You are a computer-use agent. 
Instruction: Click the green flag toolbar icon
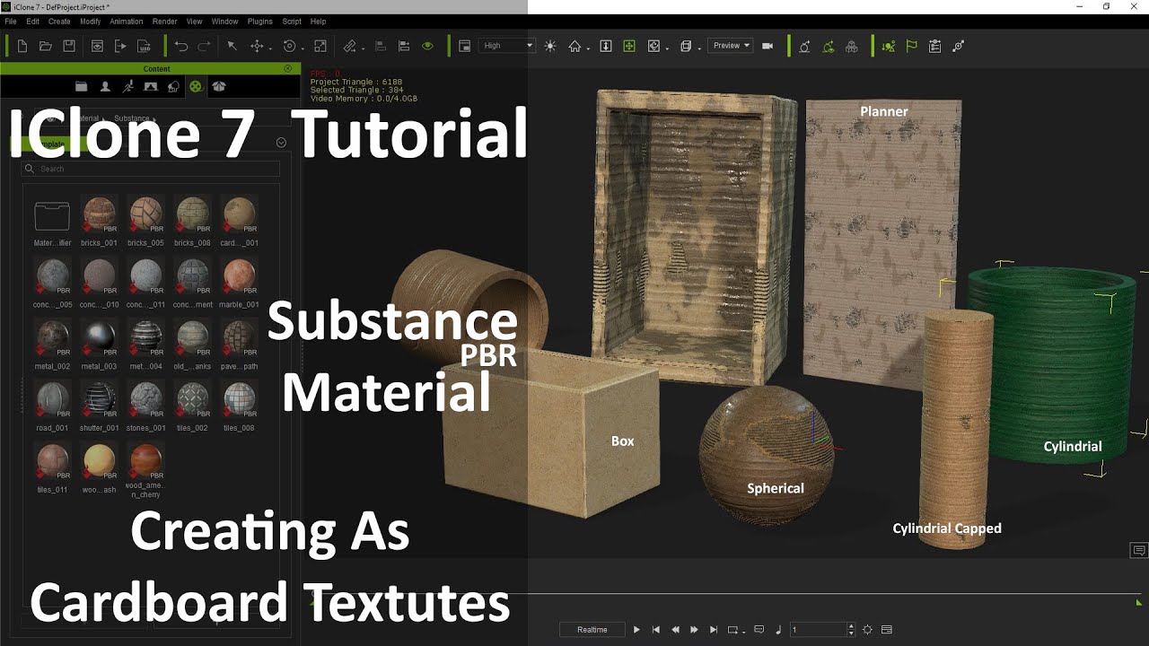point(911,46)
